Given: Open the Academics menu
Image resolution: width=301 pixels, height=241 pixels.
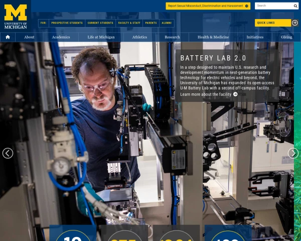Looking at the screenshot, I should pyautogui.click(x=61, y=37).
